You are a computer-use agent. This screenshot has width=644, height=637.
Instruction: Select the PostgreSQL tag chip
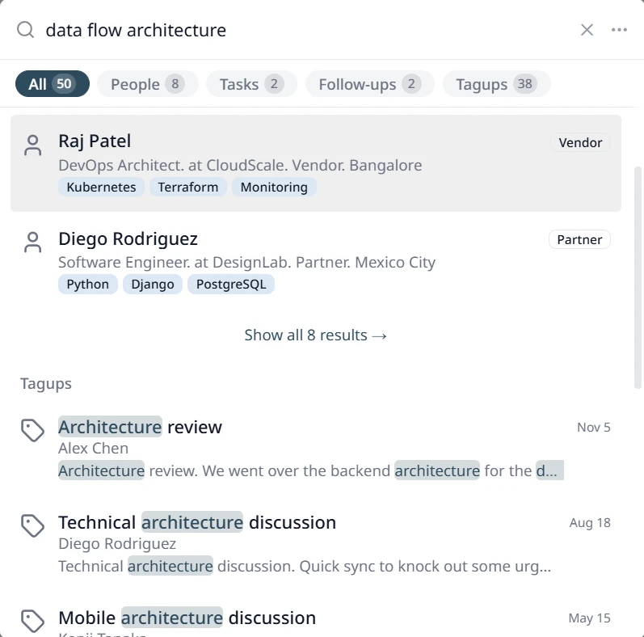[x=231, y=284]
